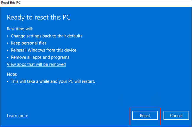Open View apps that will be removed
Screen dimensions: 192x127
click(x=36, y=64)
